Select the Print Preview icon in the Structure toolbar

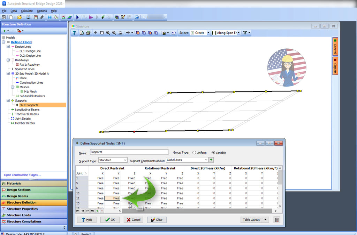click(x=82, y=33)
